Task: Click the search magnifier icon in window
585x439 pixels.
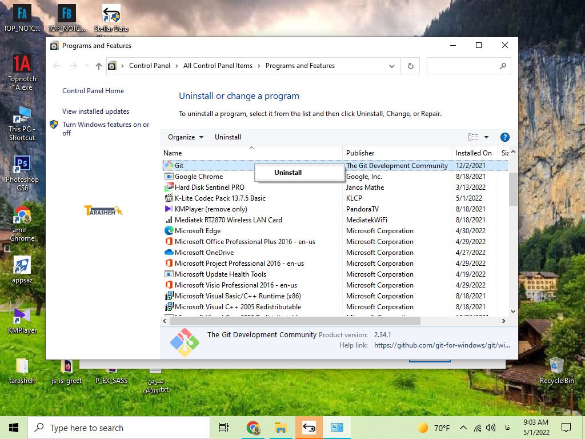Action: (x=503, y=66)
